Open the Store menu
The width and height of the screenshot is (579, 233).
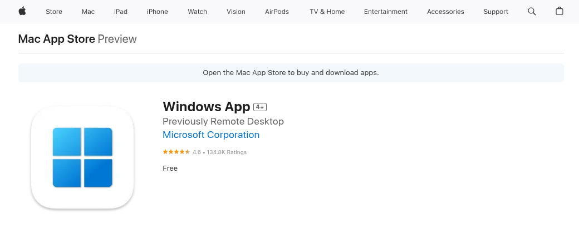pyautogui.click(x=54, y=12)
